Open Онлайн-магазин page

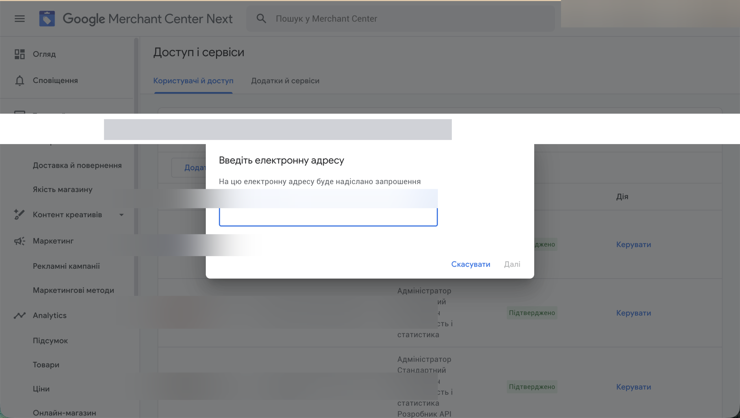[64, 413]
